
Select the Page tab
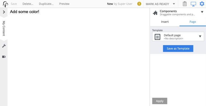(193, 22)
